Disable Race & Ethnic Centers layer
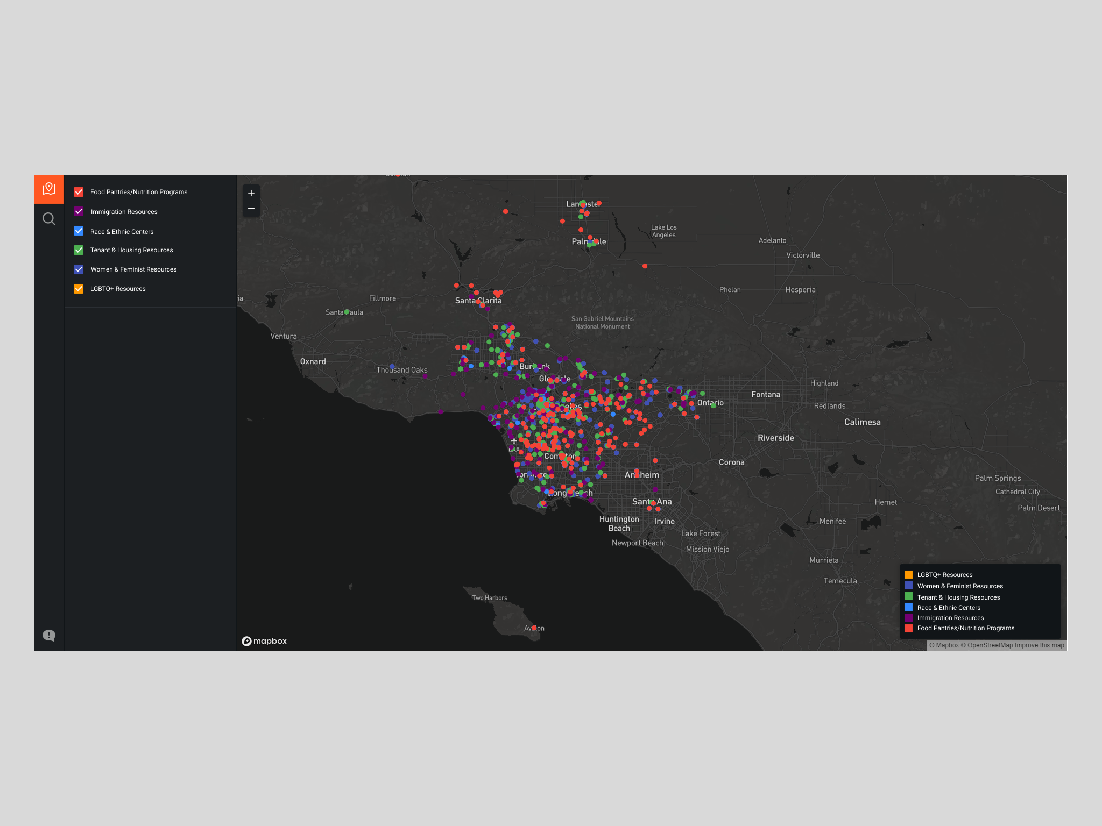This screenshot has height=826, width=1102. (x=79, y=231)
